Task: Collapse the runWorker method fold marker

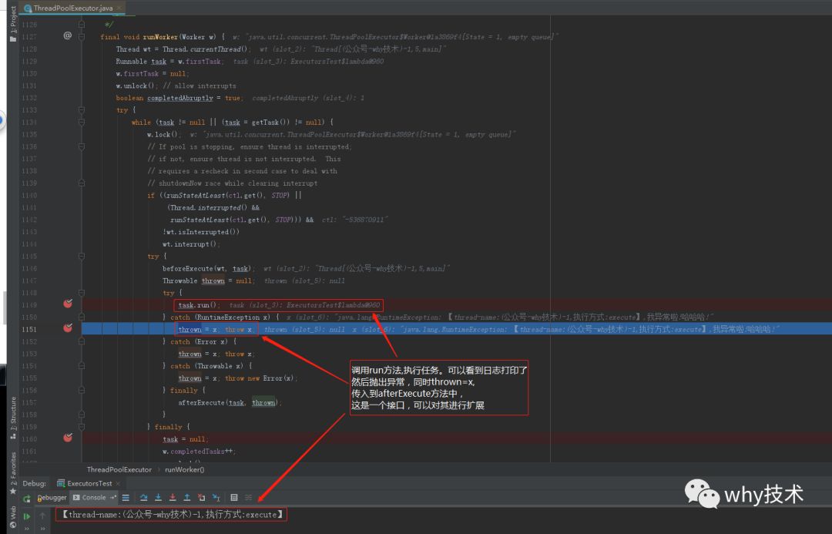Action: 81,37
